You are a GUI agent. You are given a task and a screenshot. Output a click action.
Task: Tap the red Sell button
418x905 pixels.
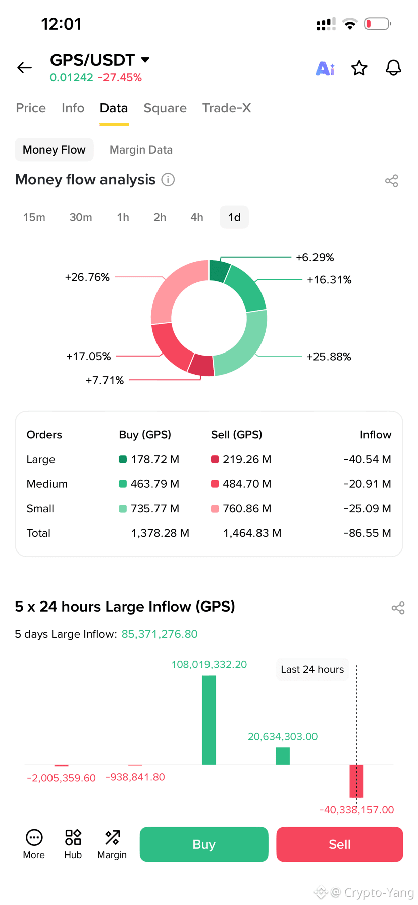pos(340,844)
